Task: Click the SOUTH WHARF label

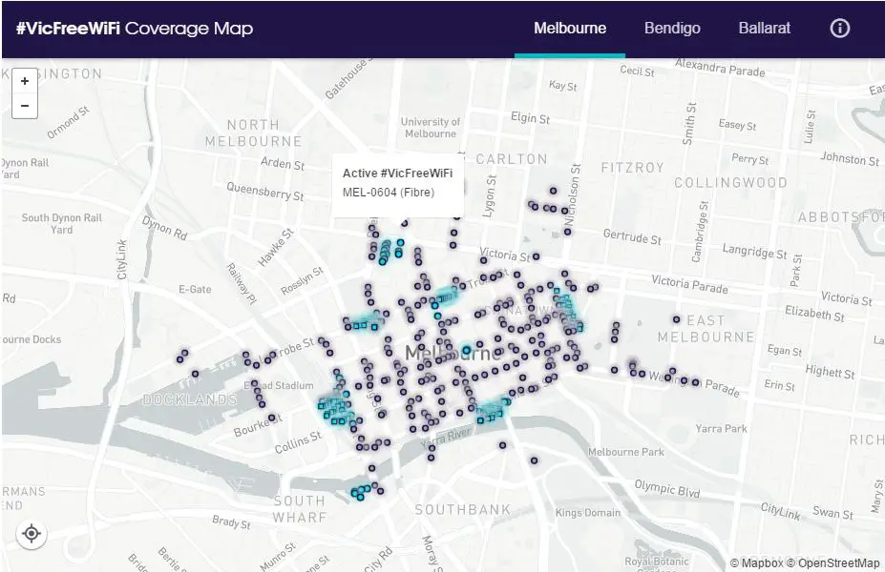Action: pos(300,509)
